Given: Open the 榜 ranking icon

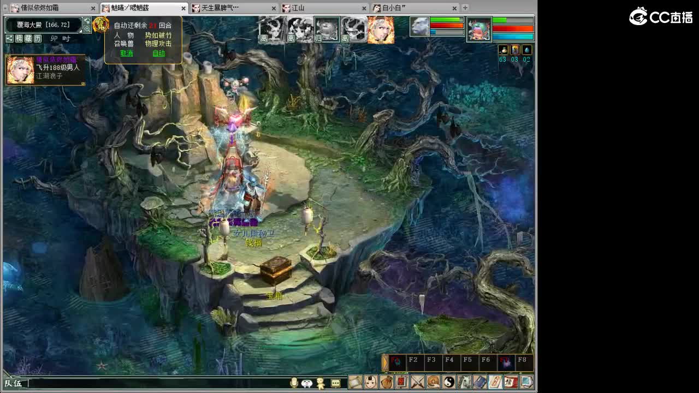Looking at the screenshot, I should [x=19, y=38].
